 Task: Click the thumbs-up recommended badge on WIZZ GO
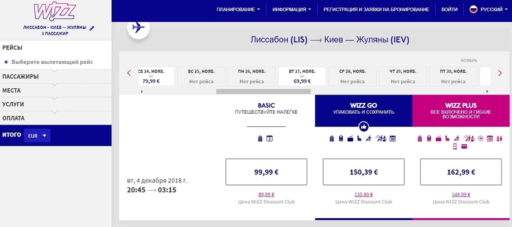[x=363, y=126]
